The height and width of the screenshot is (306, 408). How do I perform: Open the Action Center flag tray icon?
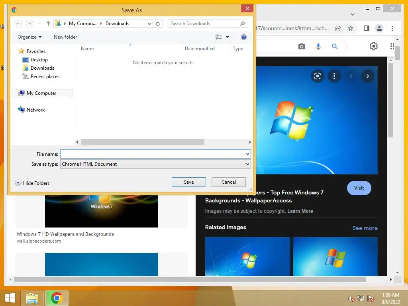(x=371, y=298)
